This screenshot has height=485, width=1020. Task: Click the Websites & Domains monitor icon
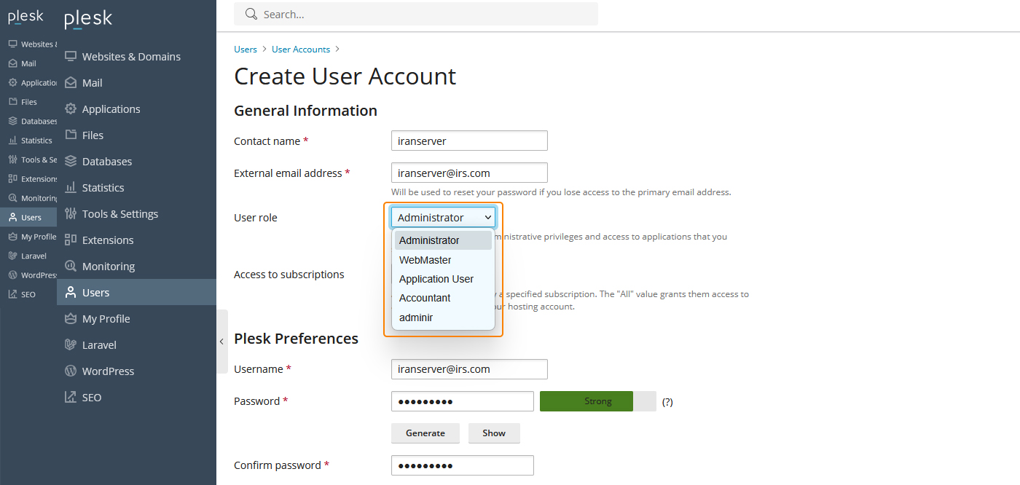point(71,57)
